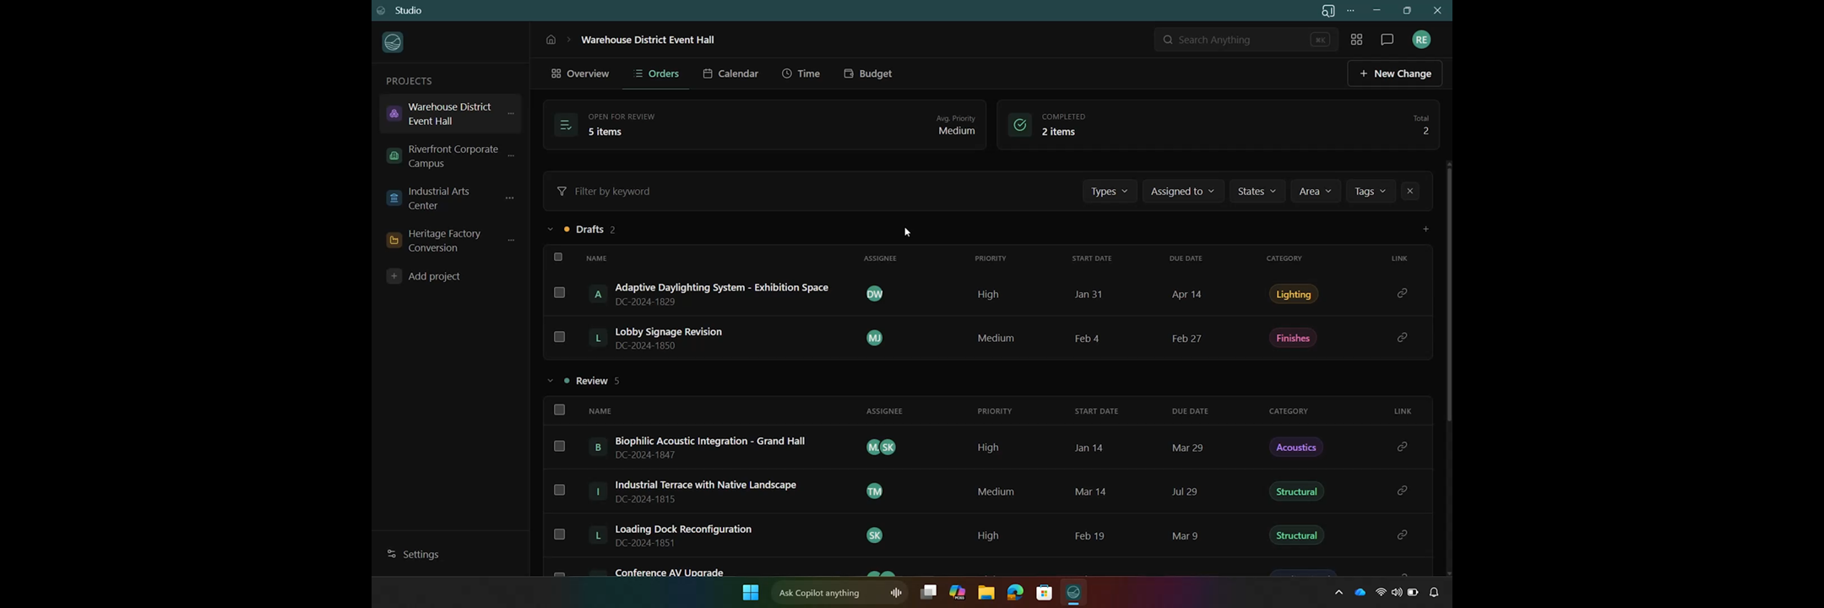Open the Calendar tab
Screen dimensions: 1824x608
pos(730,73)
